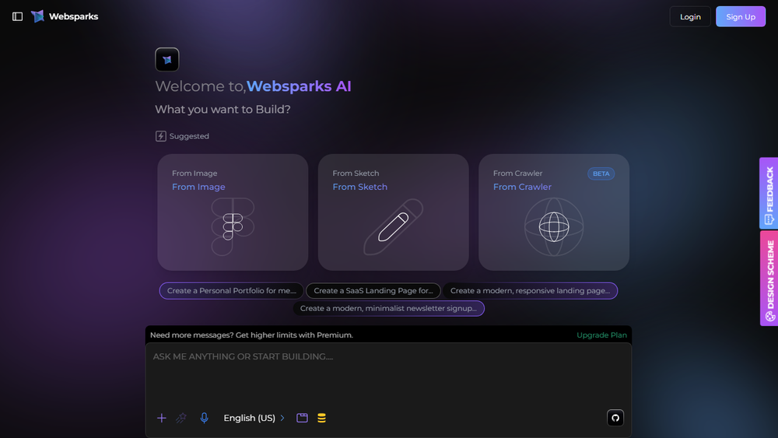Click the Figma icon in From Image card
The image size is (778, 438).
[233, 226]
